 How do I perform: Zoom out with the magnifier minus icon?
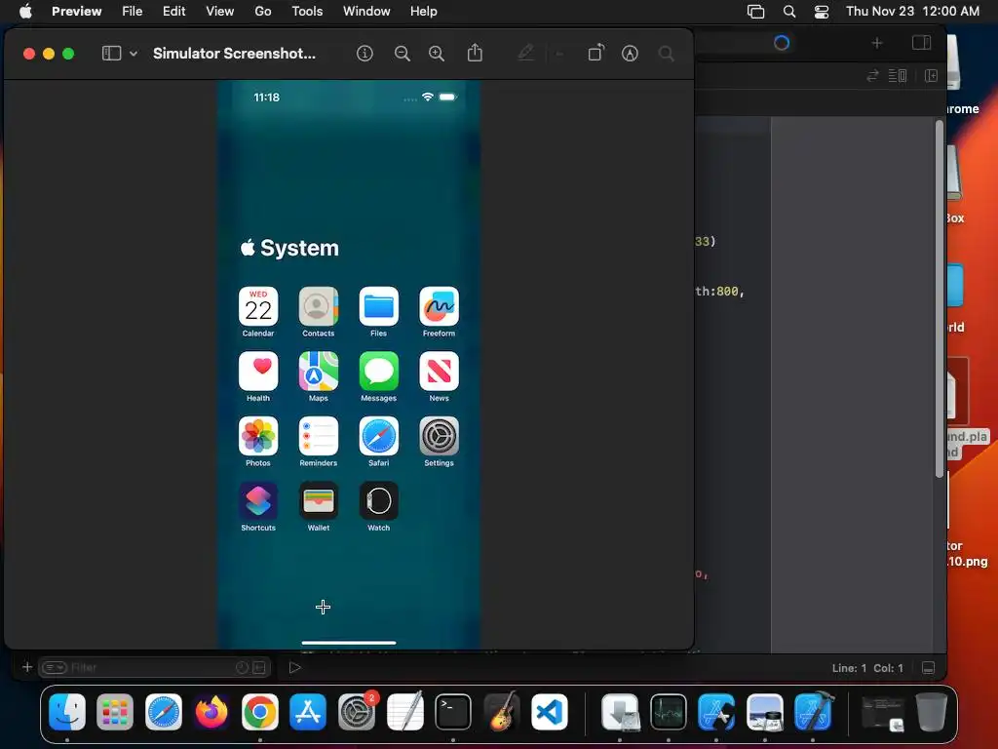click(403, 54)
